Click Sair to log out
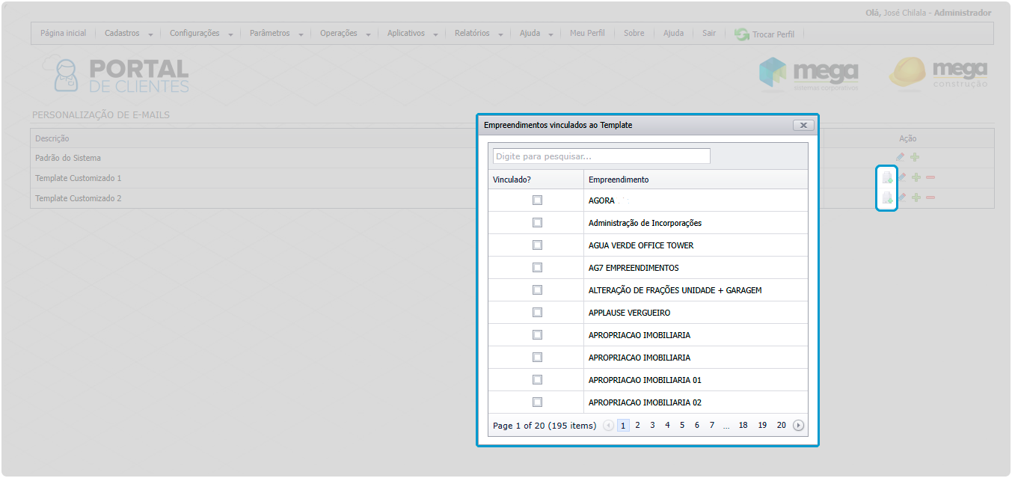 tap(709, 34)
